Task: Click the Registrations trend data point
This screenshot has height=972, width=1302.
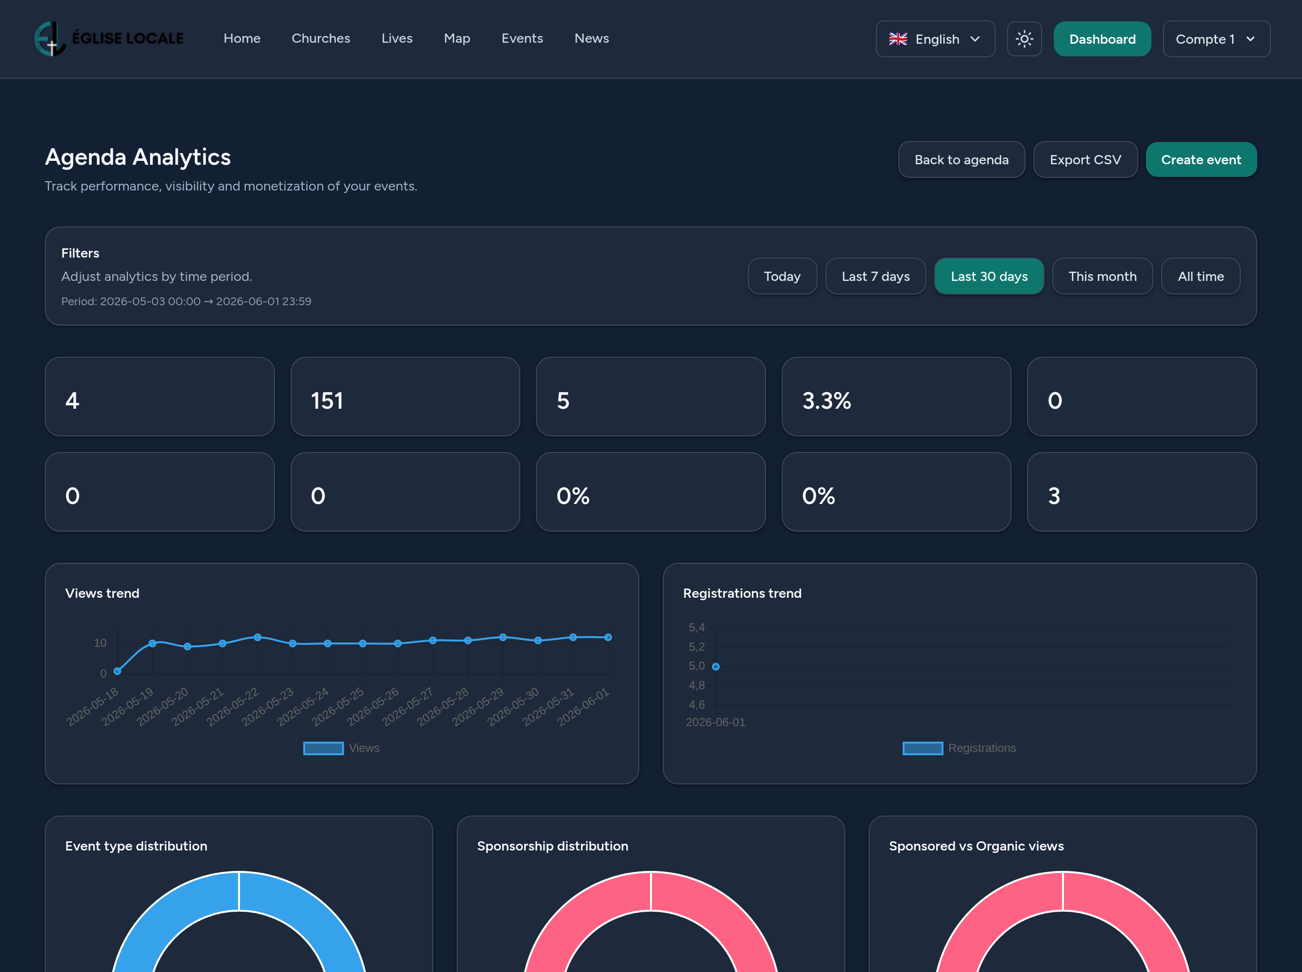Action: [x=716, y=667]
